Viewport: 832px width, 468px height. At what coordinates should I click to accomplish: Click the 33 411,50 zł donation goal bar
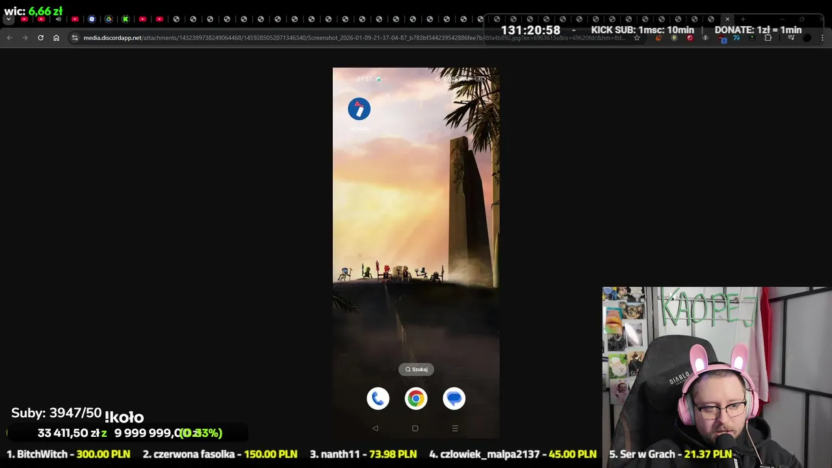click(x=127, y=433)
